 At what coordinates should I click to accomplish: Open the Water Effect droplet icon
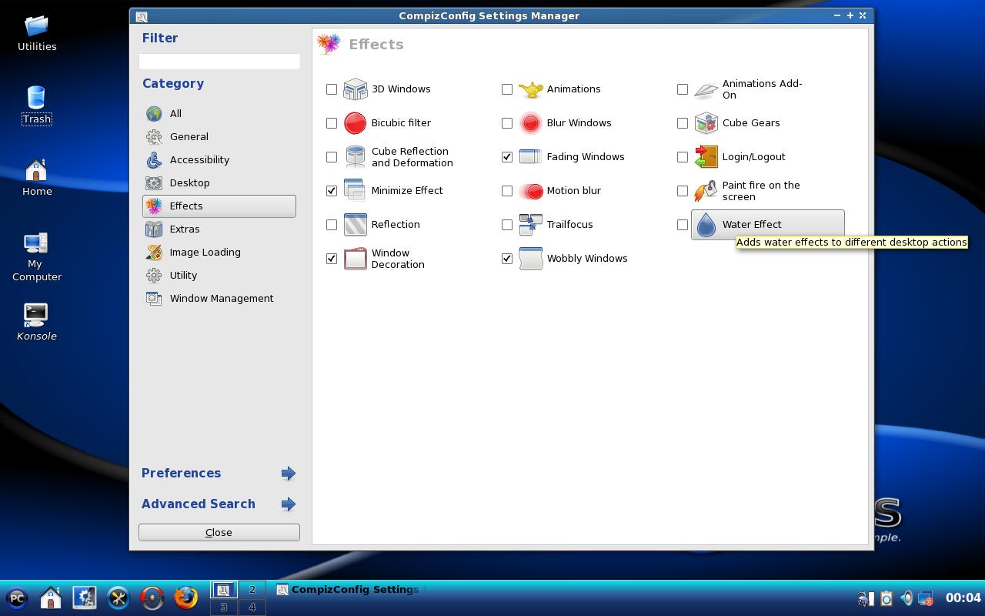pyautogui.click(x=706, y=225)
